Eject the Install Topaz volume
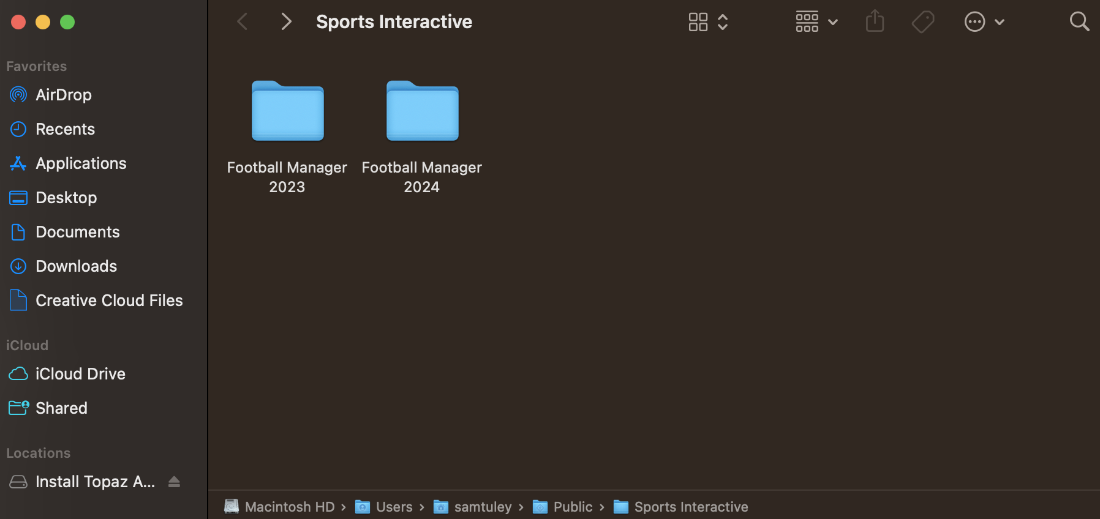The image size is (1100, 519). click(174, 482)
